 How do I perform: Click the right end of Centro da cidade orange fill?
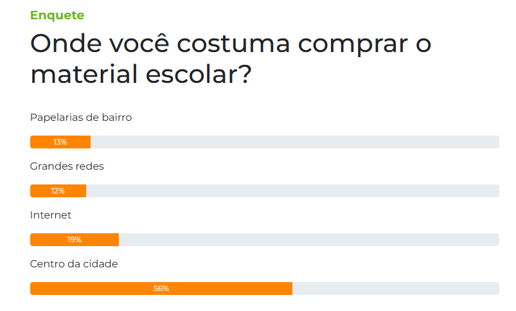(290, 289)
